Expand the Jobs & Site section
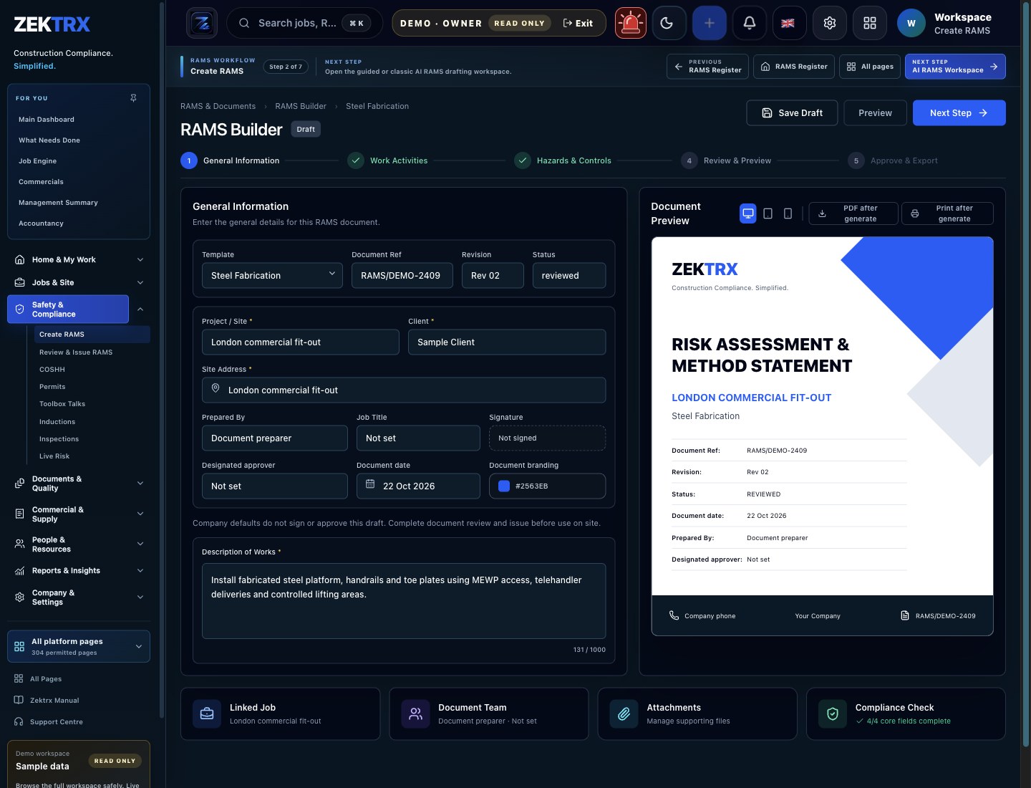This screenshot has height=788, width=1031. click(79, 282)
